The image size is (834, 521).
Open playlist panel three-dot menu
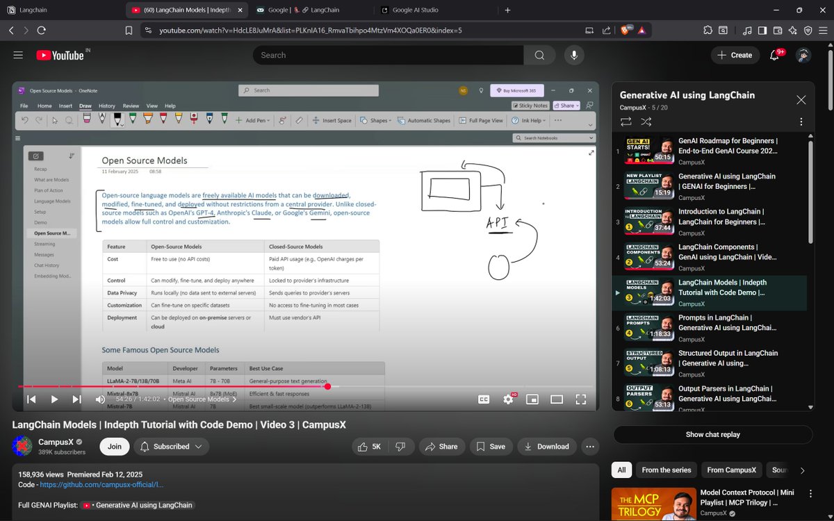pyautogui.click(x=801, y=122)
